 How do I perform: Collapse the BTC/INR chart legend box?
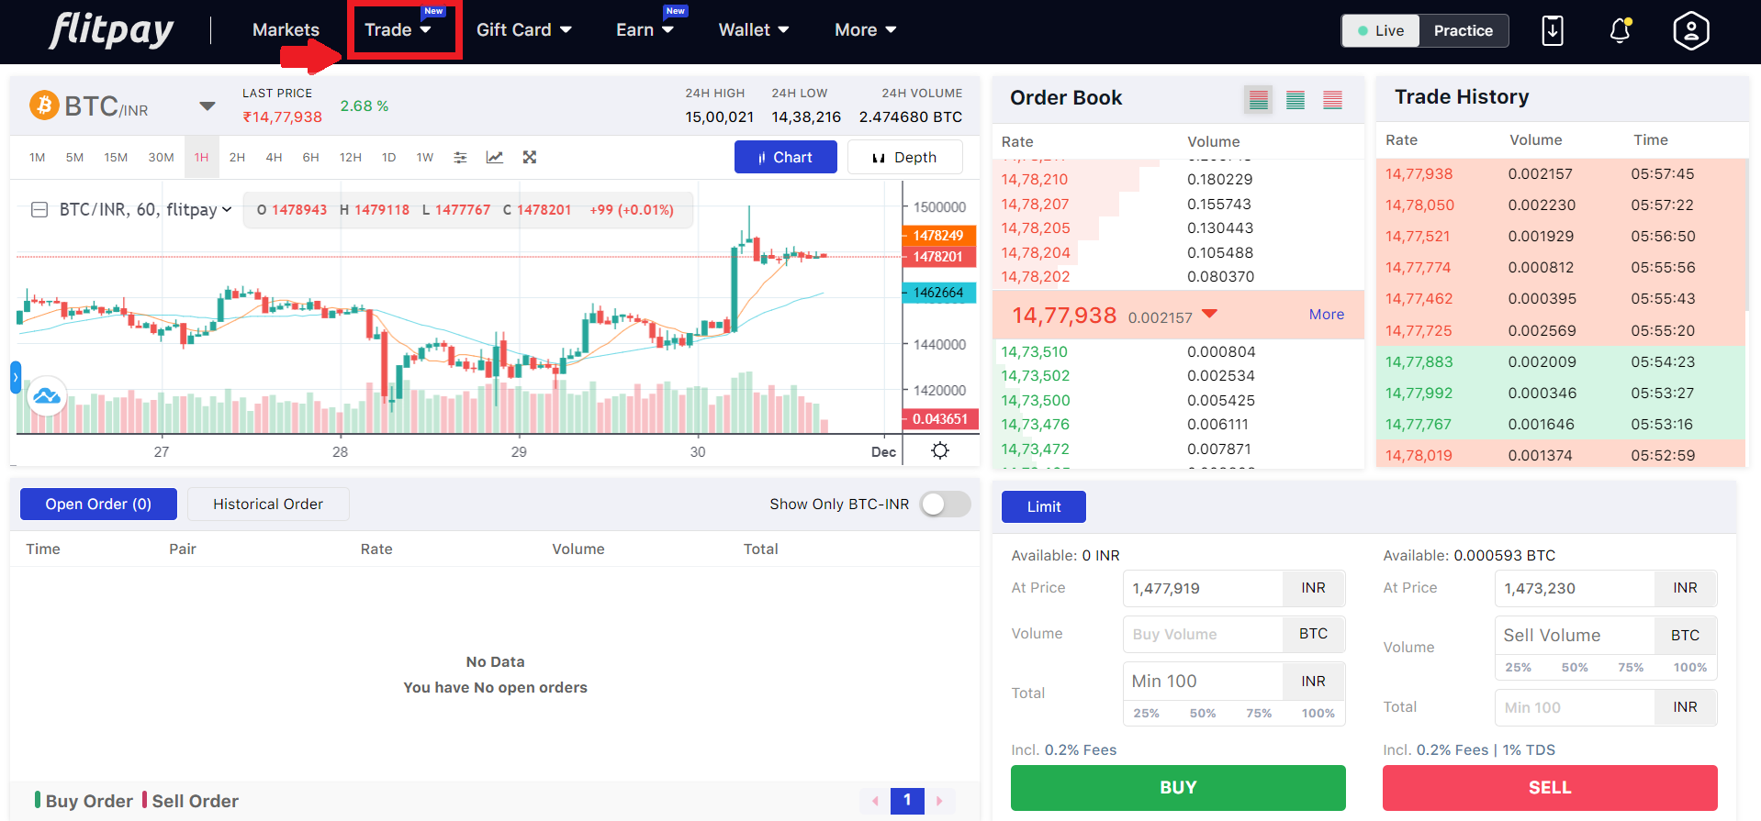pos(39,210)
